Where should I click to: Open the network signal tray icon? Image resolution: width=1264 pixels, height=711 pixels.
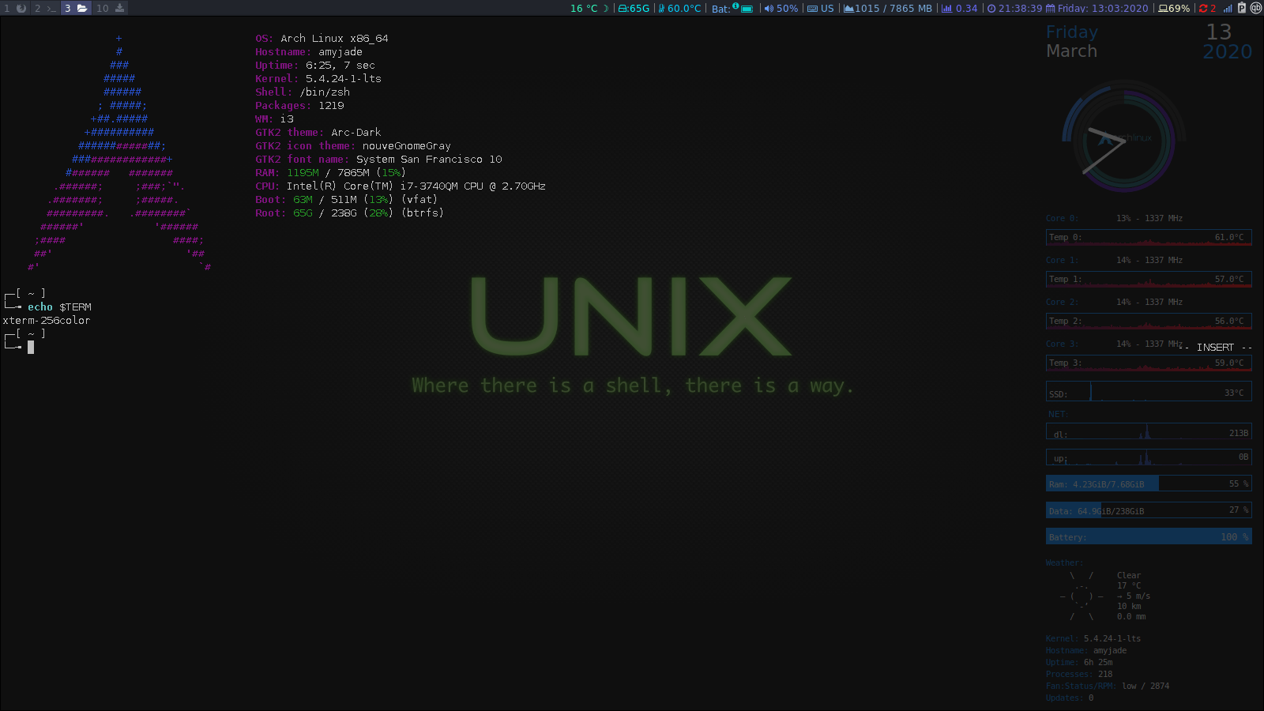pyautogui.click(x=1228, y=9)
